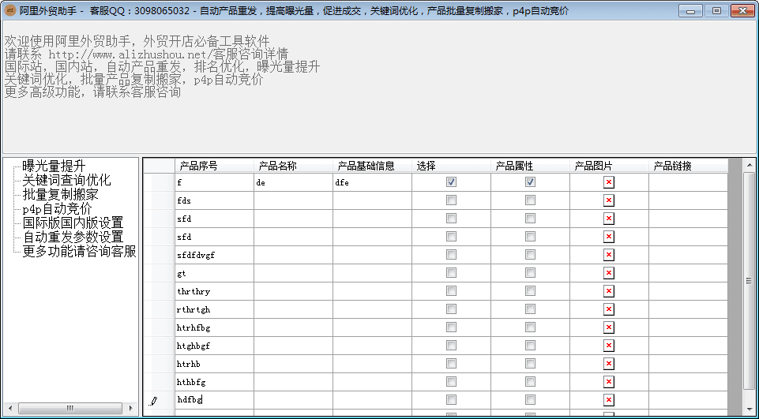Tick the 产品属性 checkbox for 'rthrtgh' row

point(530,309)
